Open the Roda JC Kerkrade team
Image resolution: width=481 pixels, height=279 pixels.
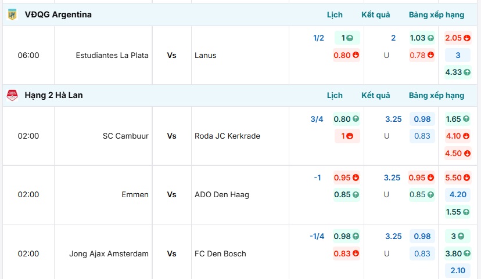tap(228, 136)
